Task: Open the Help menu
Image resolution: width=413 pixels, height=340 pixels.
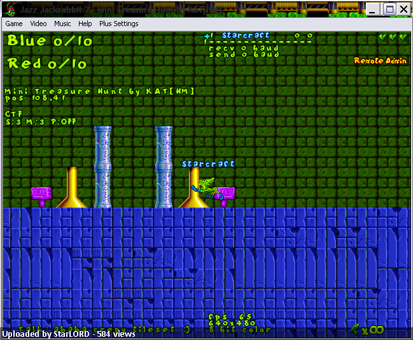Action: (x=85, y=24)
